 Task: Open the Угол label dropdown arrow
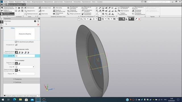tap(13, 67)
